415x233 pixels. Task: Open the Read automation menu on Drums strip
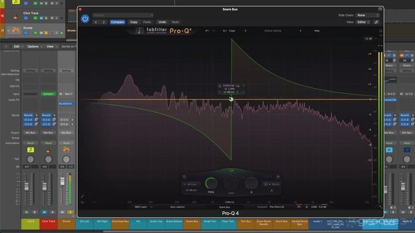click(66, 143)
